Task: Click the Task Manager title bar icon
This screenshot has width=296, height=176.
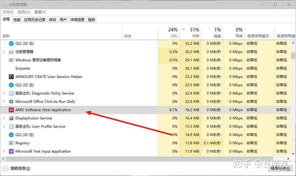Action: click(x=5, y=5)
